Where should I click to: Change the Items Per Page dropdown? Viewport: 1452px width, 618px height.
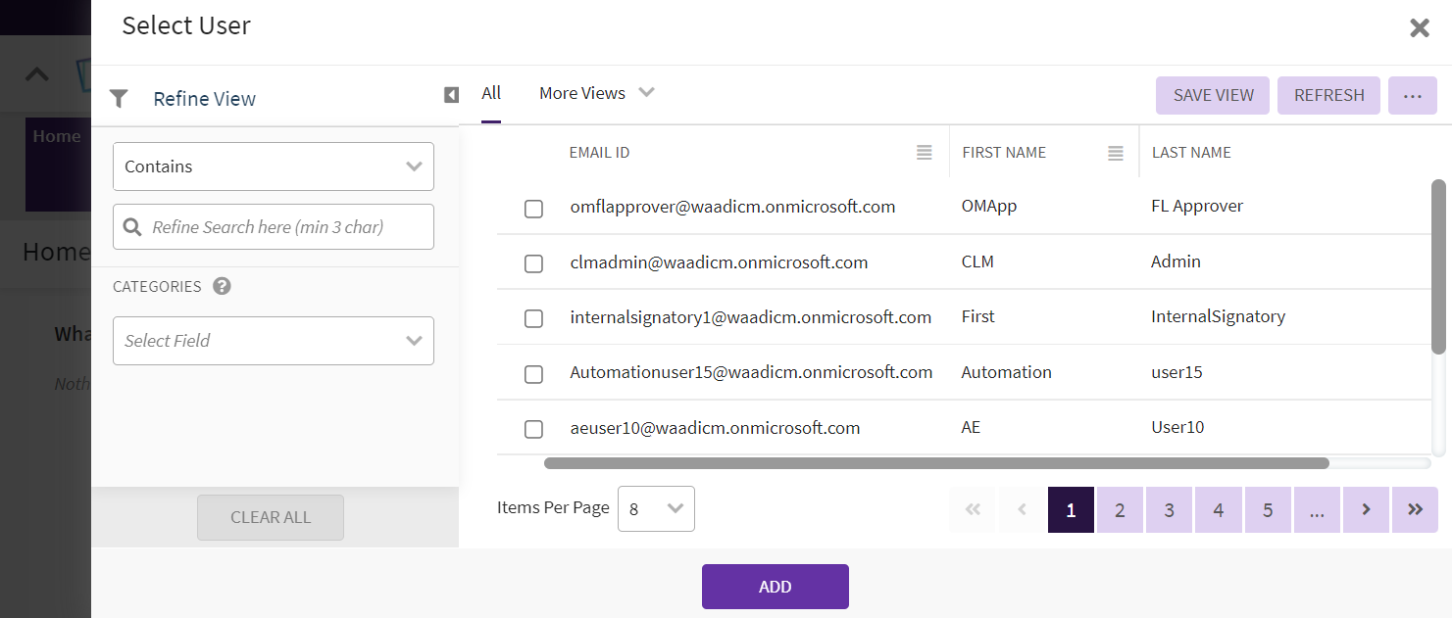pyautogui.click(x=656, y=509)
